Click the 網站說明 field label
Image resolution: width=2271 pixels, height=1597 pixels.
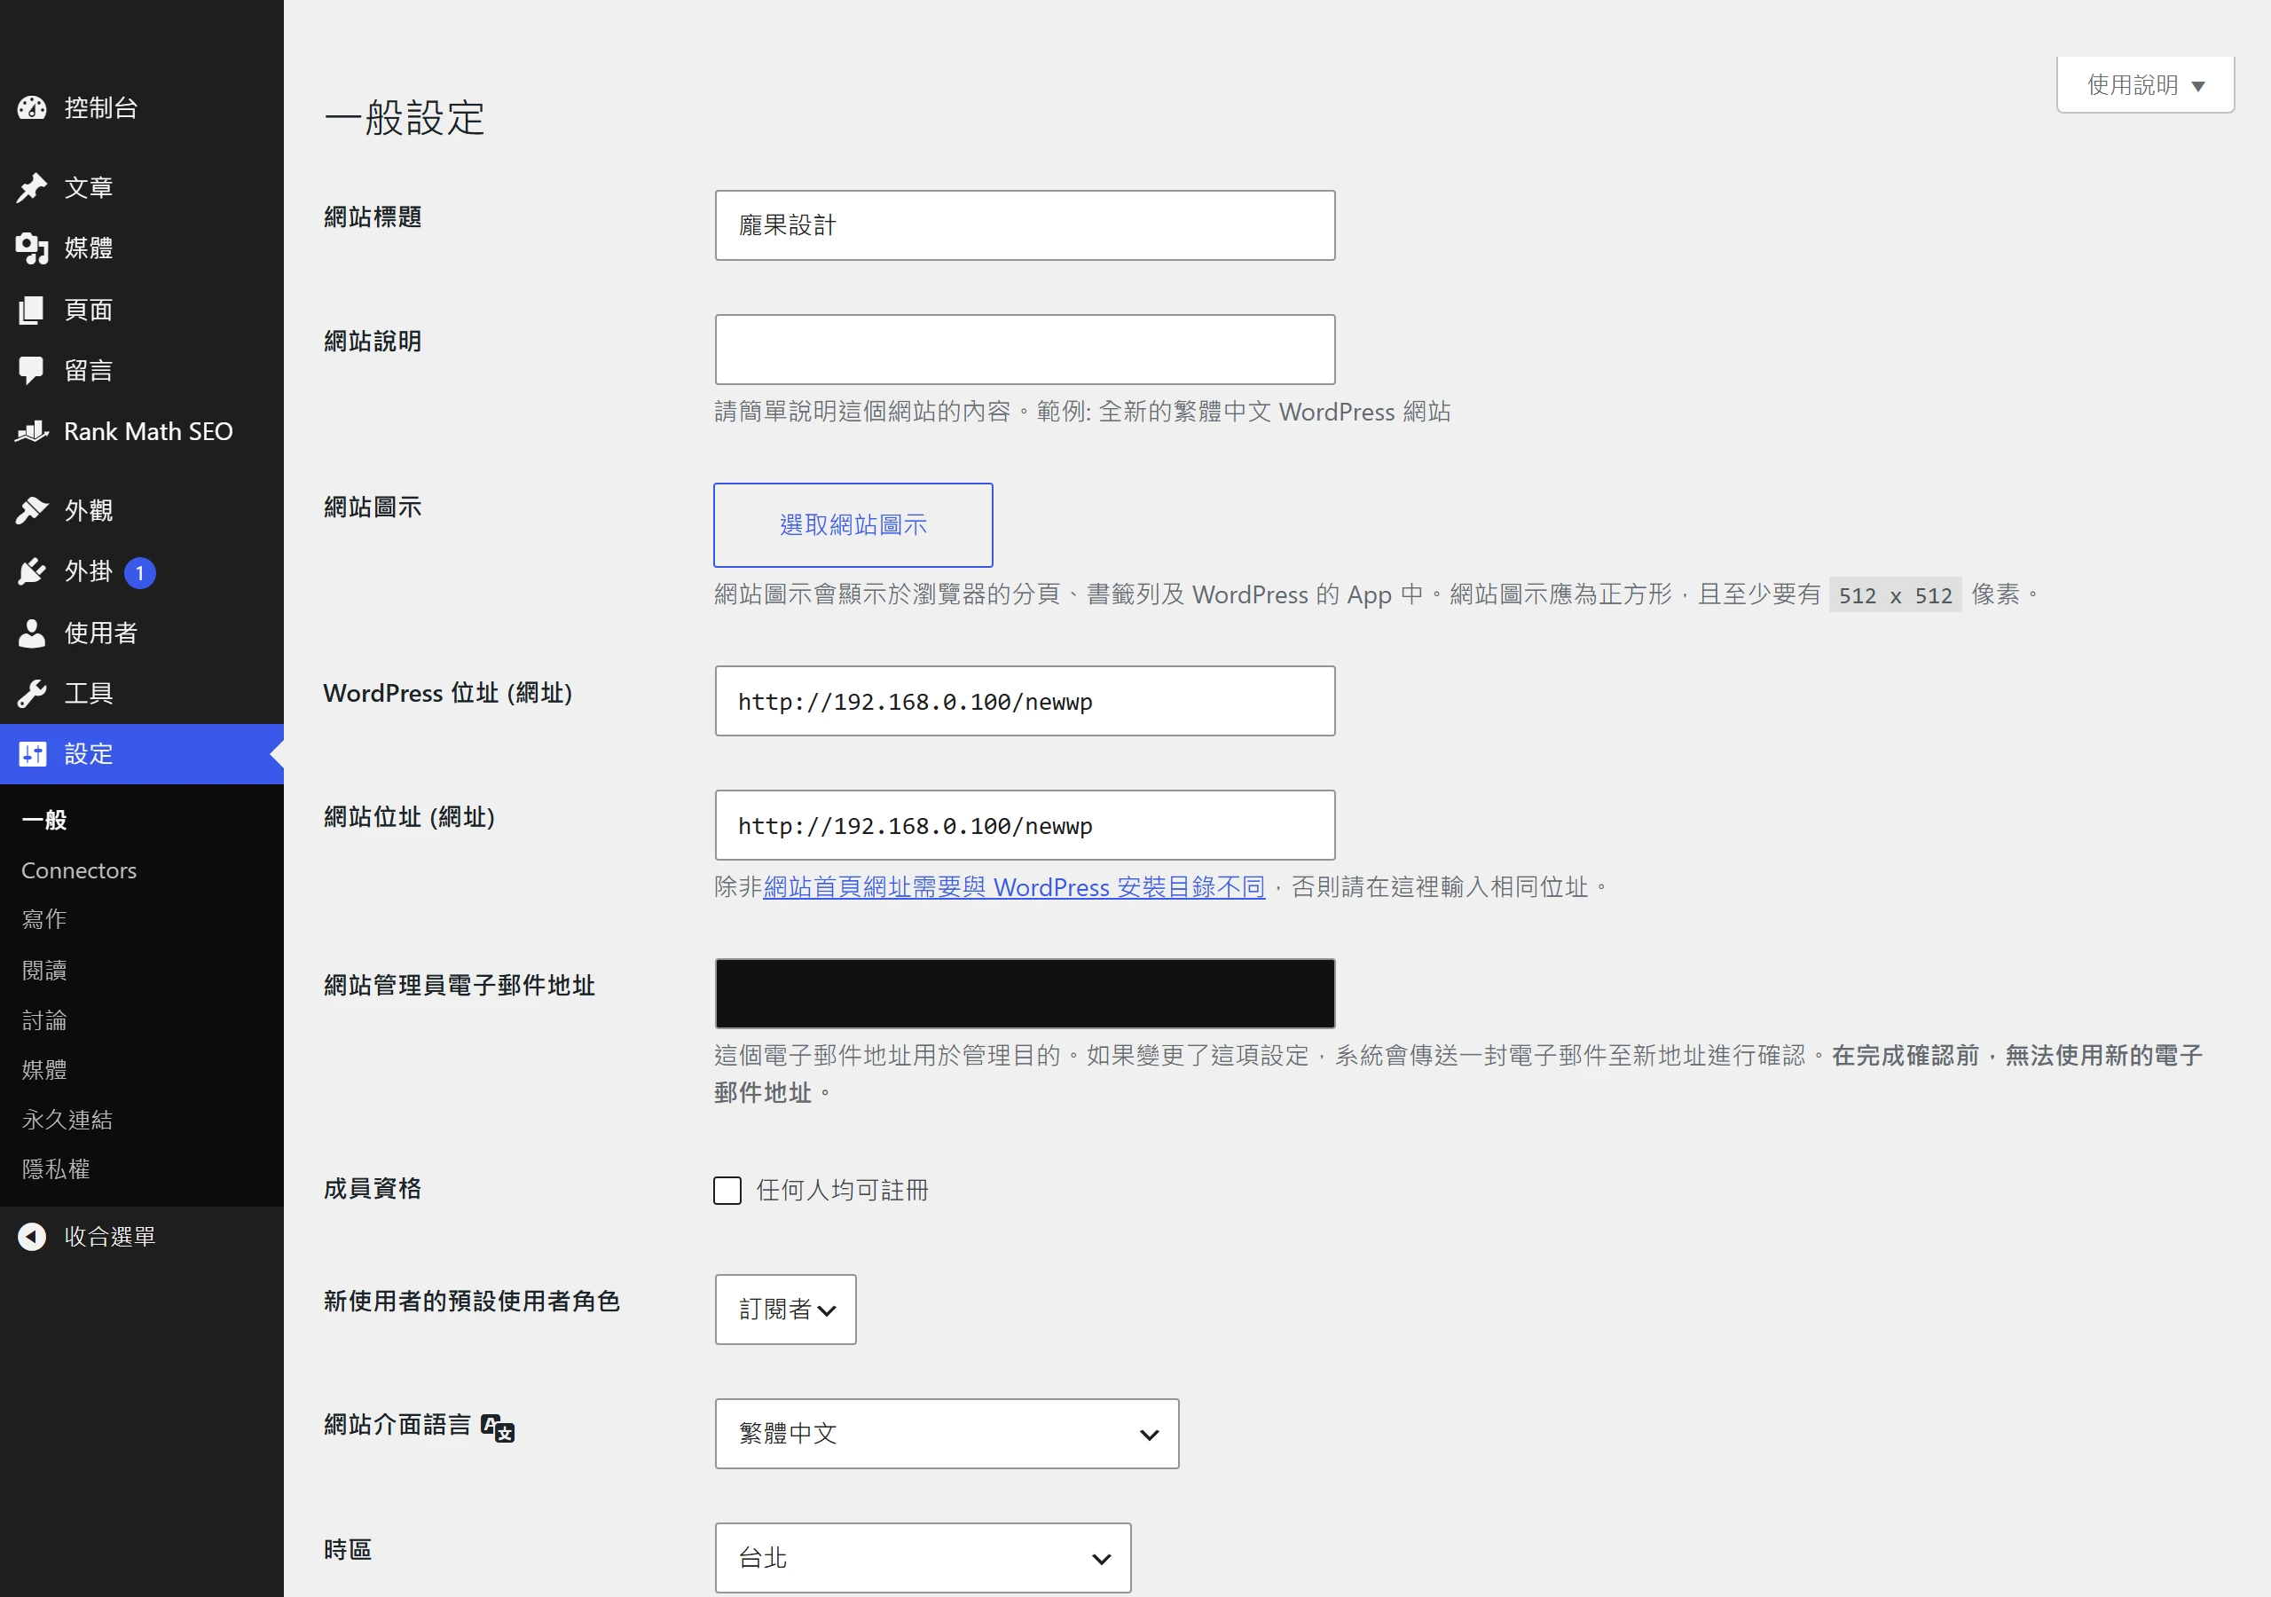pos(373,342)
